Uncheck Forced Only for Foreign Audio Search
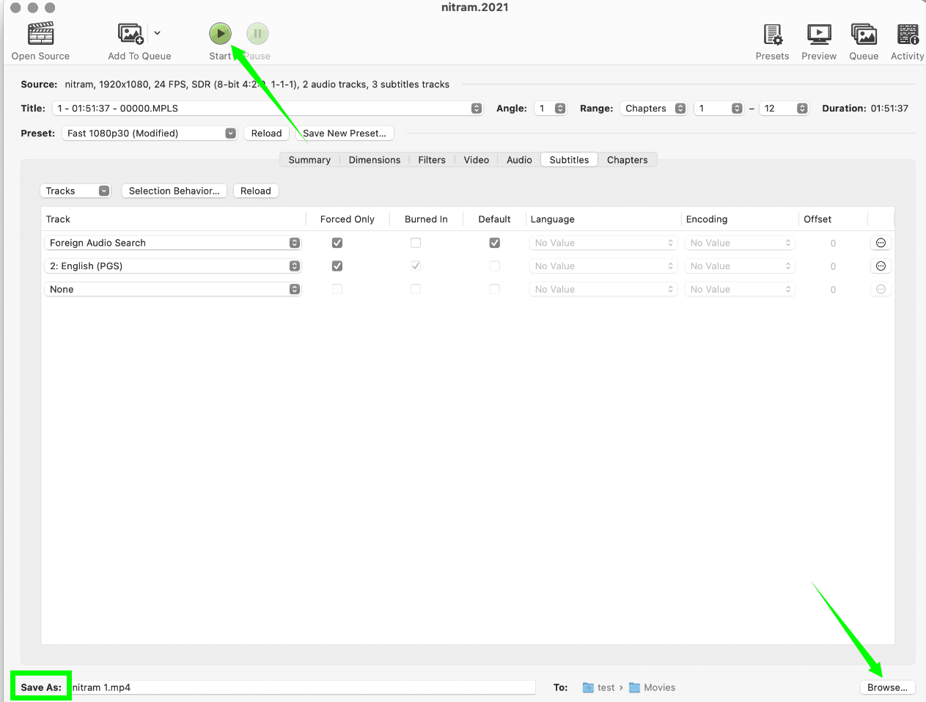Image resolution: width=926 pixels, height=702 pixels. click(x=337, y=243)
